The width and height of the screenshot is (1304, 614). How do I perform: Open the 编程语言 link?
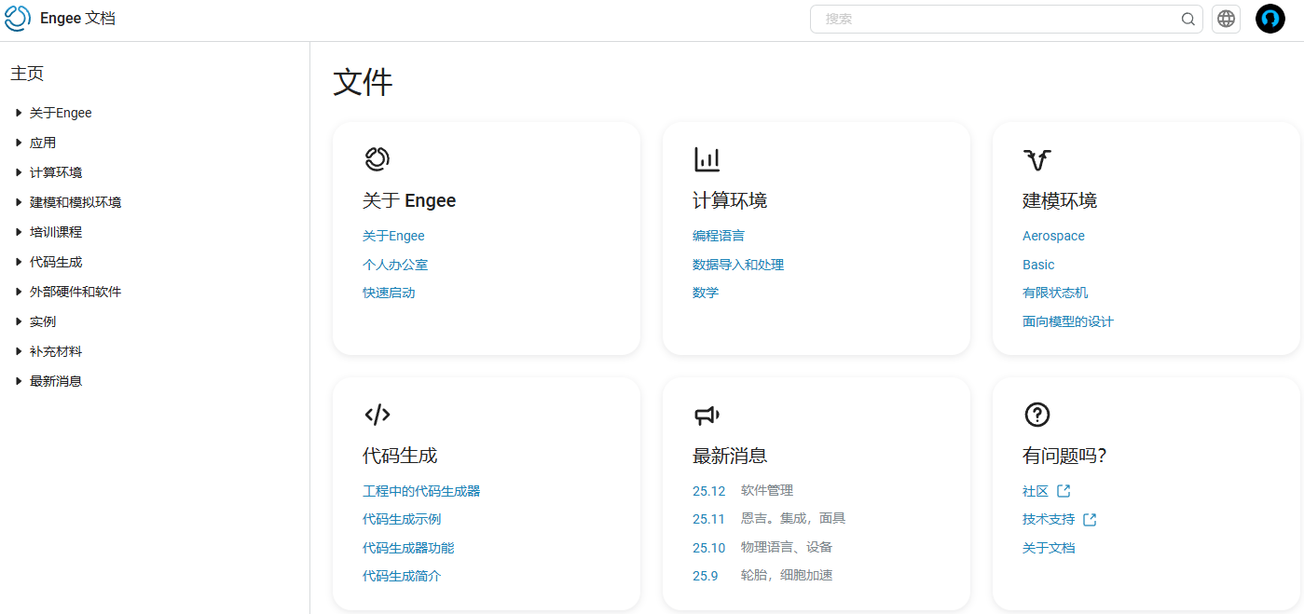coord(717,235)
